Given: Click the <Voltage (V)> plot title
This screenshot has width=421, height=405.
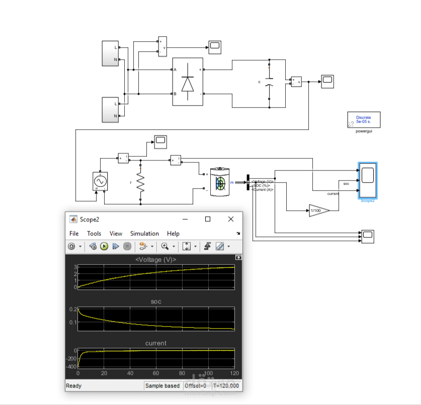Looking at the screenshot, I should (156, 260).
